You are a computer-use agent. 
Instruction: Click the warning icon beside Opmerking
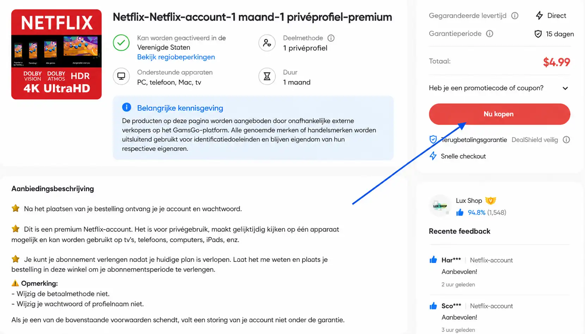click(x=15, y=283)
